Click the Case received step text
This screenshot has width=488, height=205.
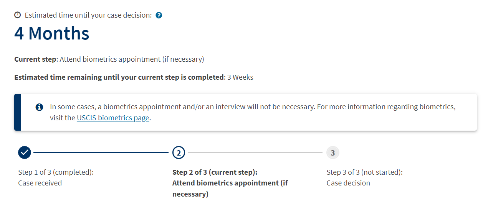click(x=40, y=183)
